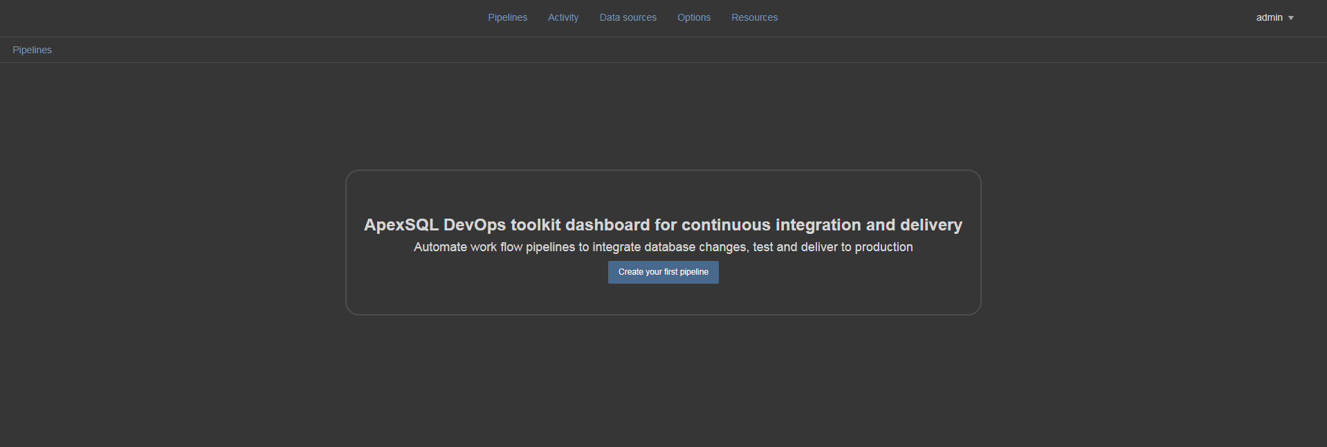Expand the arrow next to admin
Viewport: 1327px width, 447px height.
point(1291,18)
